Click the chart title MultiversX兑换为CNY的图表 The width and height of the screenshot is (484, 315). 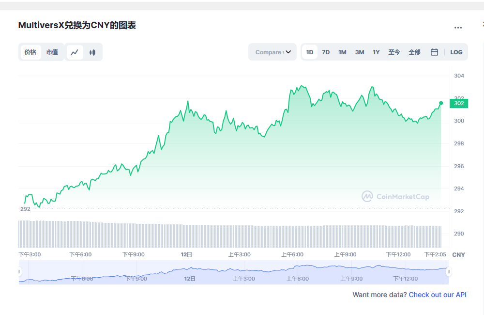[x=77, y=25]
